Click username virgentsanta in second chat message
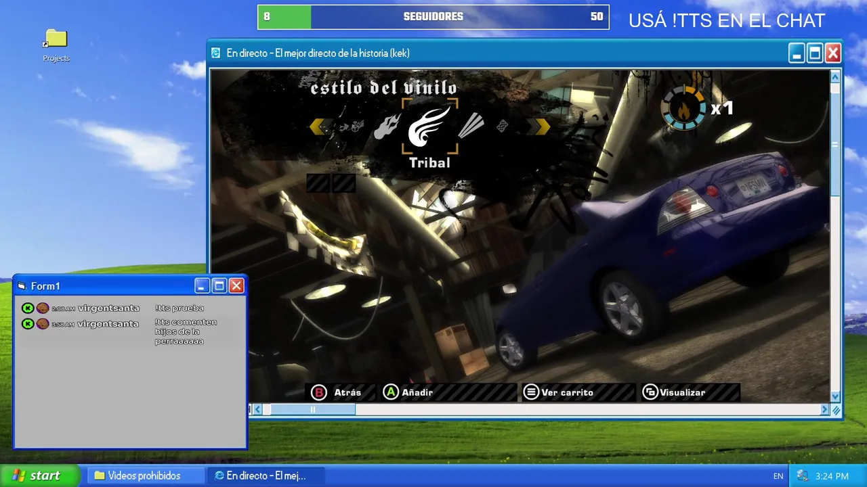Viewport: 867px width, 487px height. (108, 324)
